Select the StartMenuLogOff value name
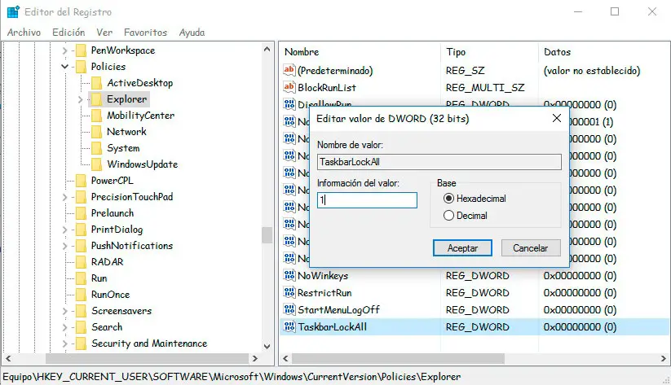 click(338, 310)
